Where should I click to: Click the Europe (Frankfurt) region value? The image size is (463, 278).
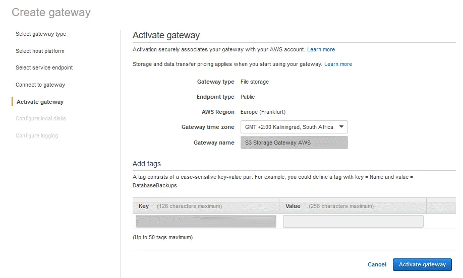(263, 112)
